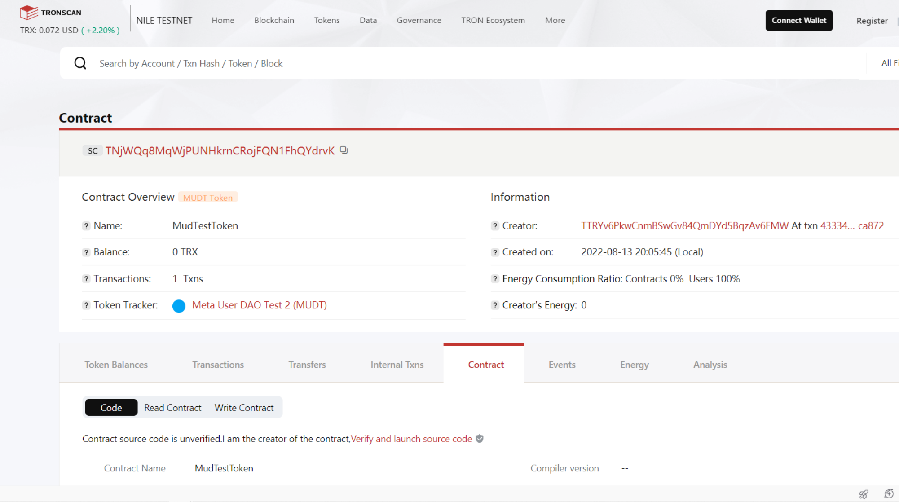Switch to the Events tab
Viewport: 899px width, 502px height.
coord(562,365)
